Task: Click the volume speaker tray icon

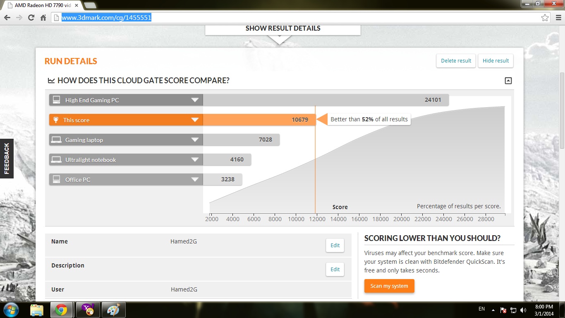Action: (x=523, y=310)
